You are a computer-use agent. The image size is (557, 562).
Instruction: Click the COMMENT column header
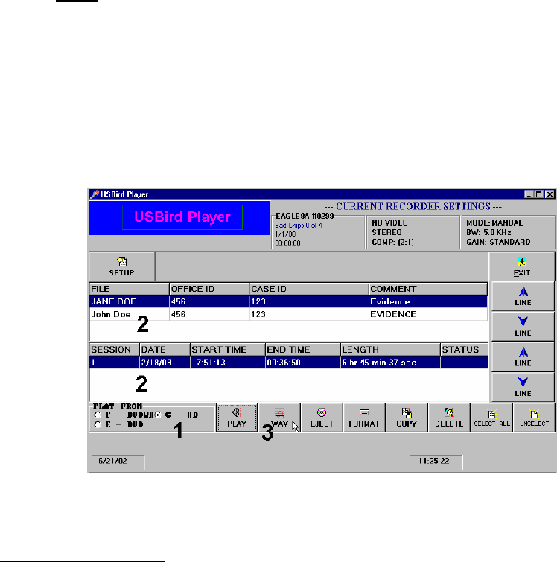(x=428, y=289)
